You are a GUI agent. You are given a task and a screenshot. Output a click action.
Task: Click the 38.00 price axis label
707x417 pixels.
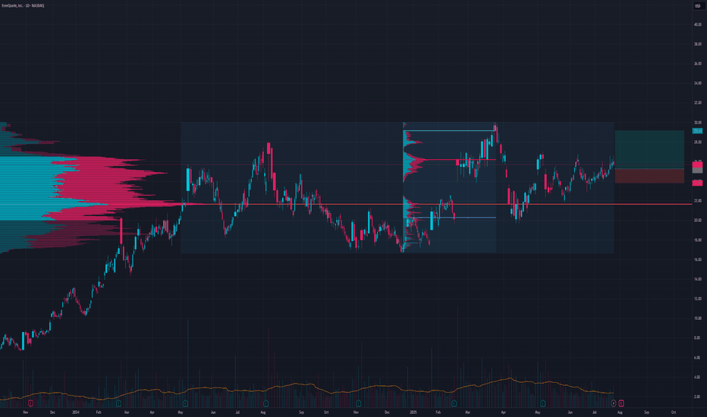click(698, 44)
